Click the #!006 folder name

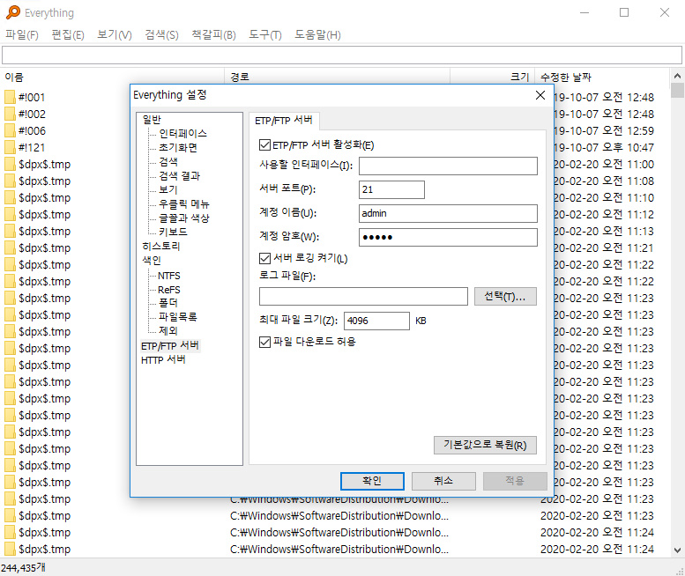[32, 131]
